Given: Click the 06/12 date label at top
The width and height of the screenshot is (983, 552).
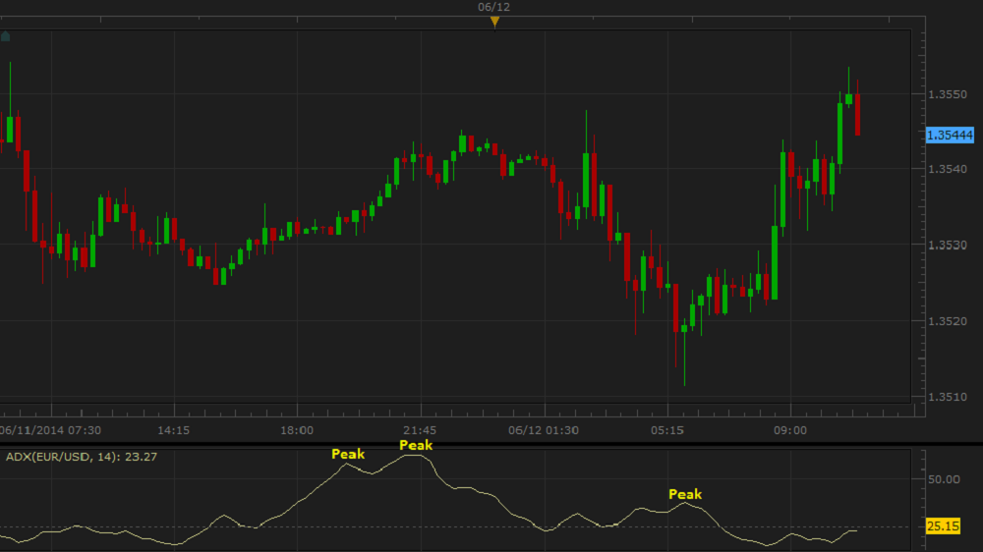Looking at the screenshot, I should pos(494,7).
